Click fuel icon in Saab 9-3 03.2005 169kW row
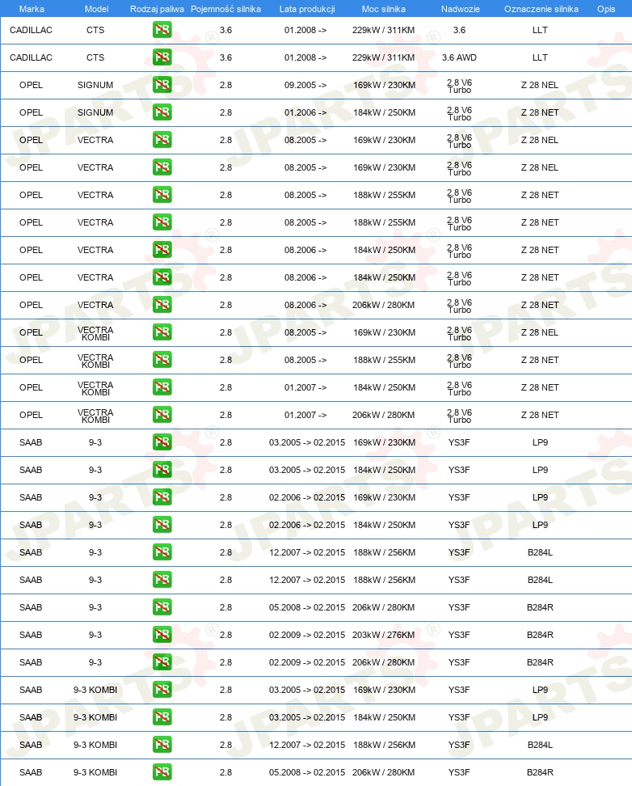 pyautogui.click(x=162, y=442)
